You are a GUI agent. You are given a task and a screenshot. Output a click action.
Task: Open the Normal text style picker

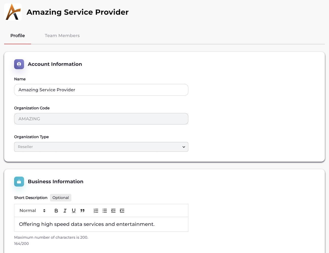33,211
